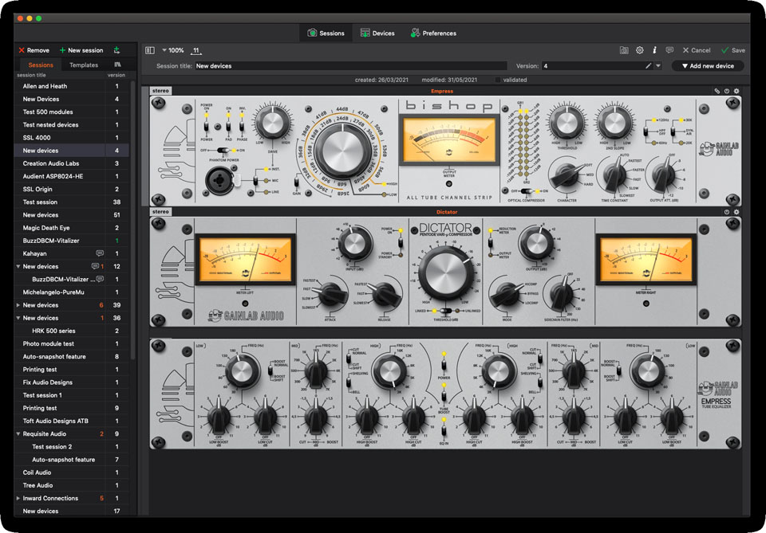The image size is (766, 533).
Task: Collapse the New devices version 12 group
Action: tap(18, 267)
